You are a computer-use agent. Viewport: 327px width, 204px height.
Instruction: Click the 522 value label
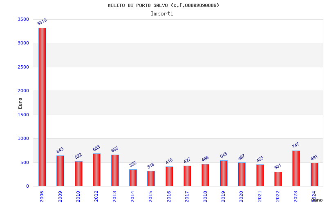click(78, 156)
